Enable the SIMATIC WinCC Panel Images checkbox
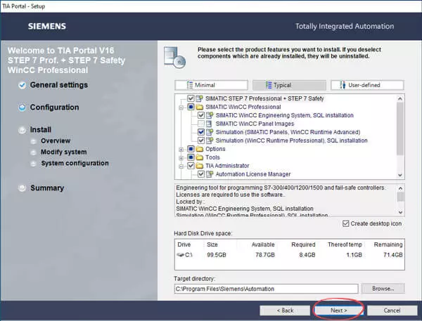Image resolution: width=422 pixels, height=321 pixels. pyautogui.click(x=201, y=124)
